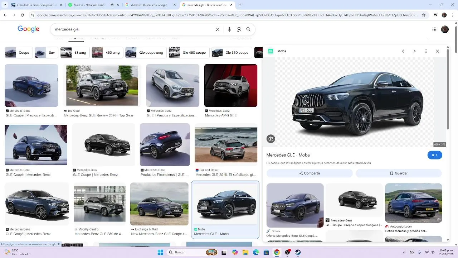
Task: Go back with the browser back arrow
Action: 5,15
